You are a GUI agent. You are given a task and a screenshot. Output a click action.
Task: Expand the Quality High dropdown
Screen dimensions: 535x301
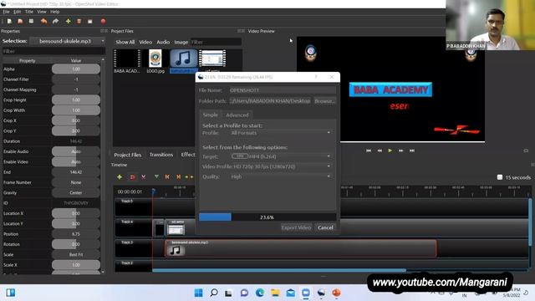coord(281,176)
